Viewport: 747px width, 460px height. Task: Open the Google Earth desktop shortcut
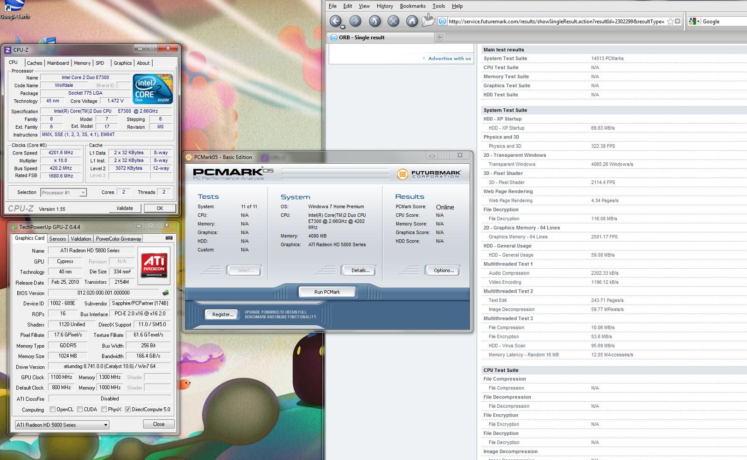[x=14, y=9]
